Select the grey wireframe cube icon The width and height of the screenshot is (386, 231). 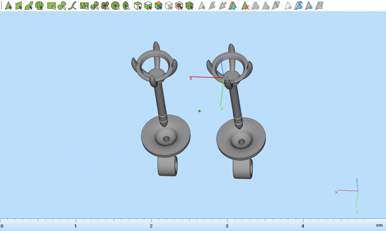pyautogui.click(x=169, y=5)
